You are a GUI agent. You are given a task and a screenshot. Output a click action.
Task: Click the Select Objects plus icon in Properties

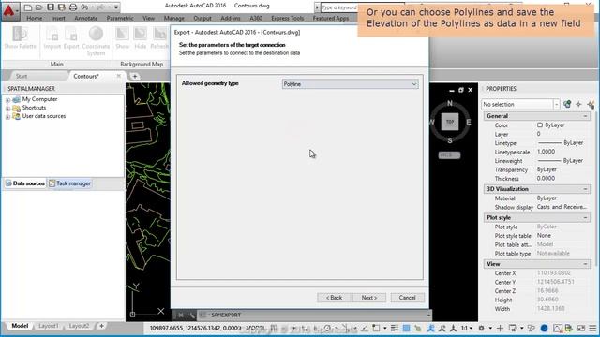(x=578, y=104)
